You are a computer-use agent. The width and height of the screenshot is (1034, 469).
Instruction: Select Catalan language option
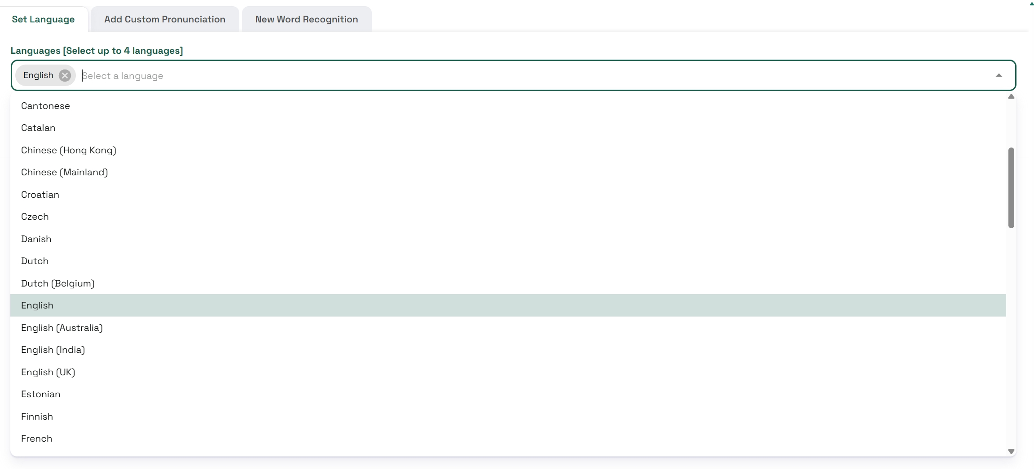pos(38,128)
